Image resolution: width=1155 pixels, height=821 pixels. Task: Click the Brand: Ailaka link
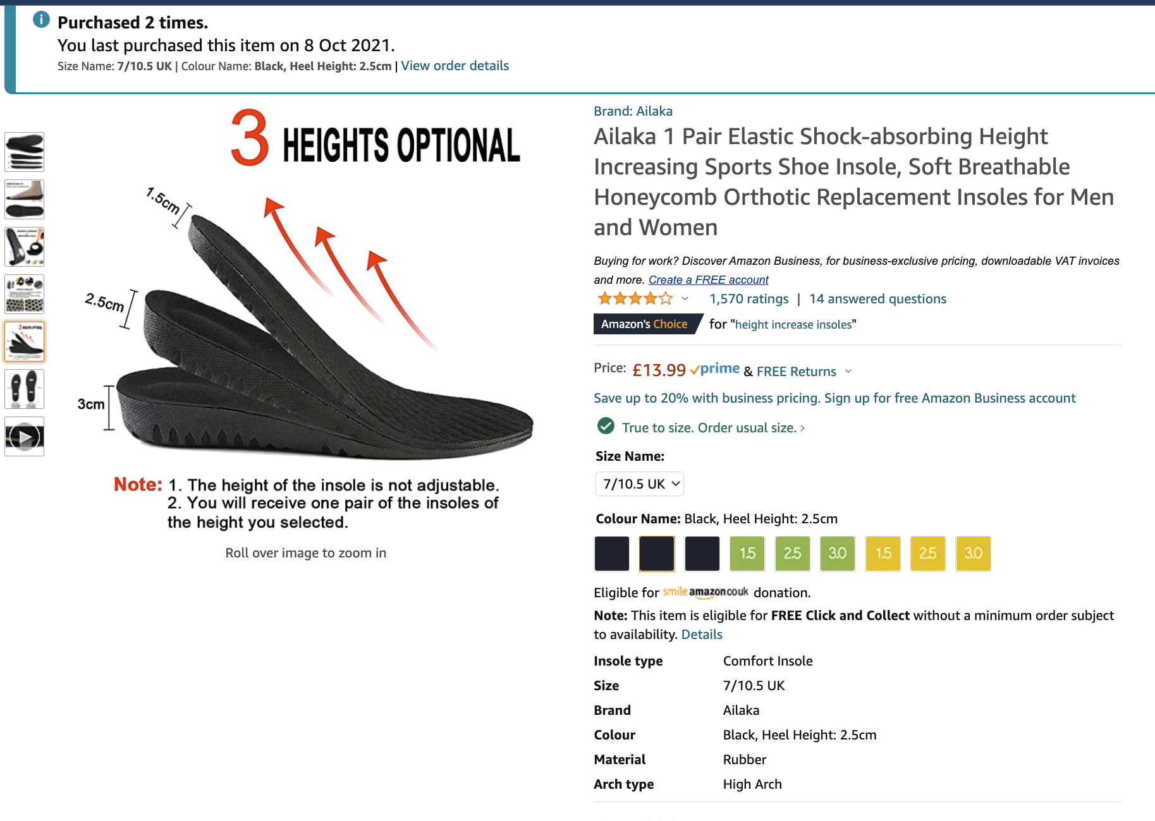pos(633,111)
